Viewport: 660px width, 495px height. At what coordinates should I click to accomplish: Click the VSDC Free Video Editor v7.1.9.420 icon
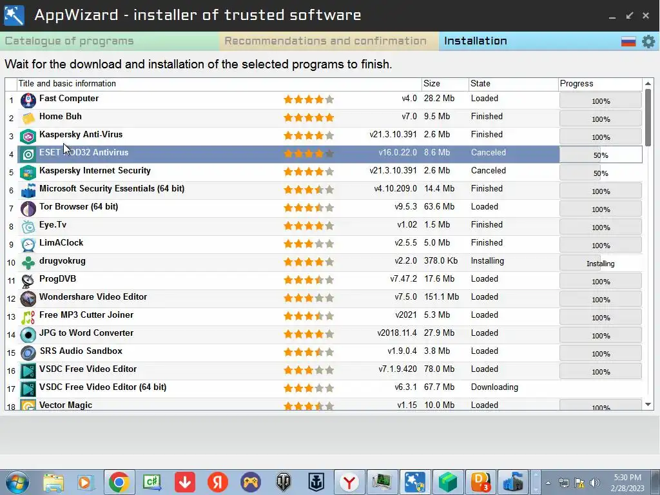28,371
